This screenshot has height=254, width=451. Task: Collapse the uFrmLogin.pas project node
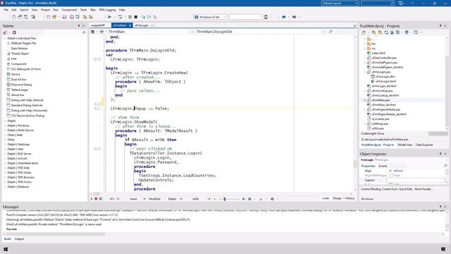[x=365, y=72]
